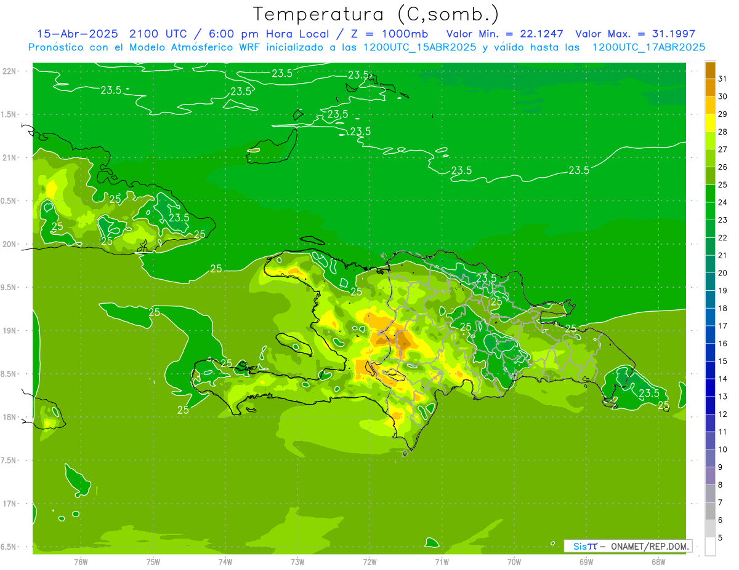Click the legend scale value "15"
The width and height of the screenshot is (739, 570).
point(723,361)
